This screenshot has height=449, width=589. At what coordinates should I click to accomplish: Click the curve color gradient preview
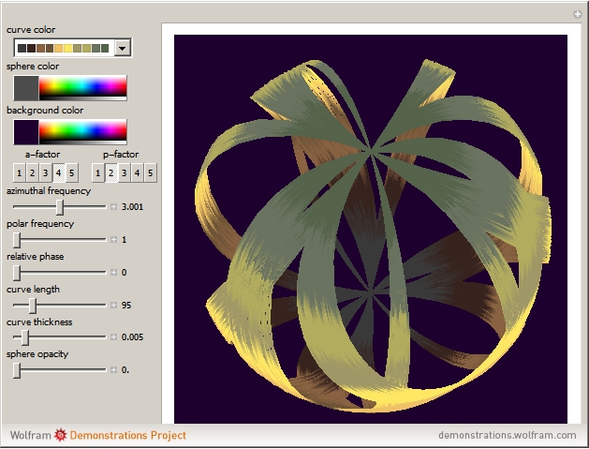[63, 48]
